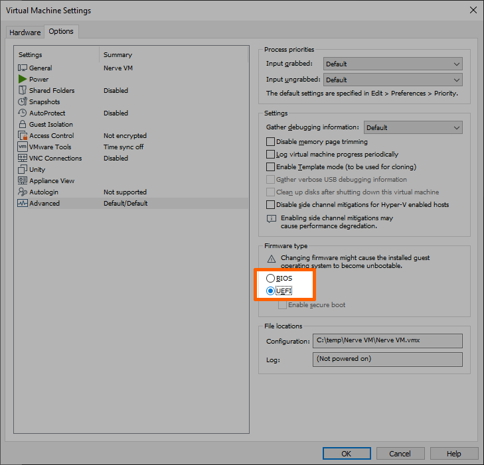Switch to the Hardware tab
The image size is (484, 465).
pyautogui.click(x=25, y=33)
